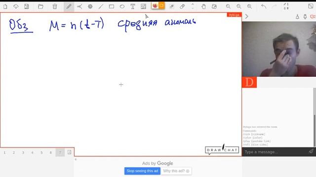The height and width of the screenshot is (177, 316).
Task: Select the active page 7 tab
Action: point(60,152)
